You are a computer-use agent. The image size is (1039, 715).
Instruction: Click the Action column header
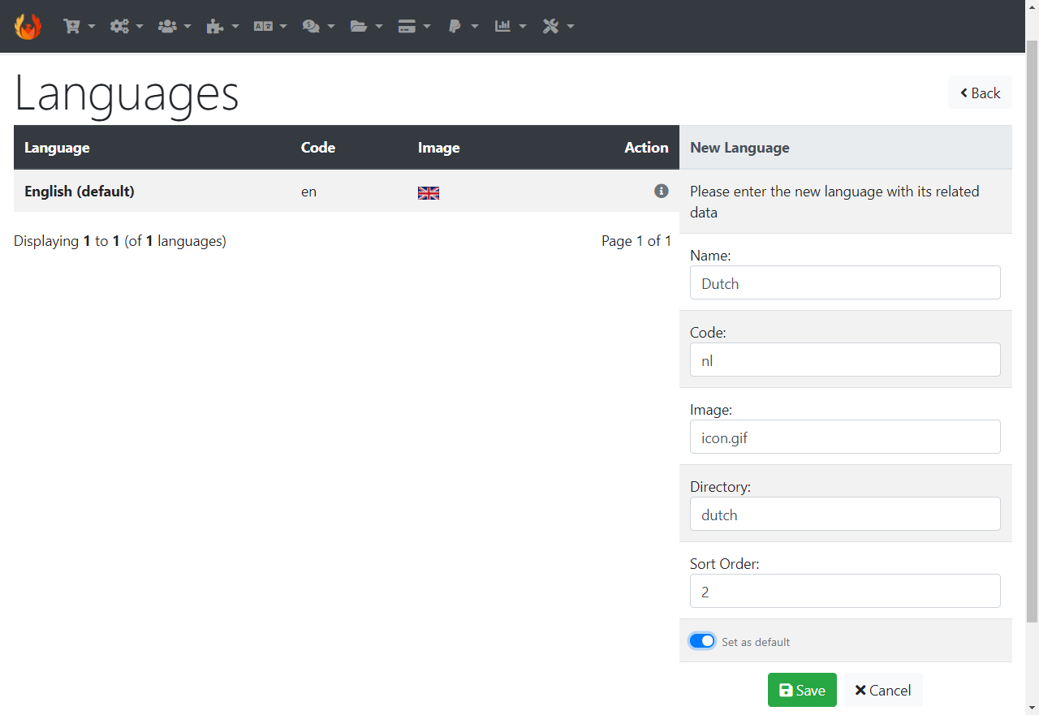click(646, 148)
